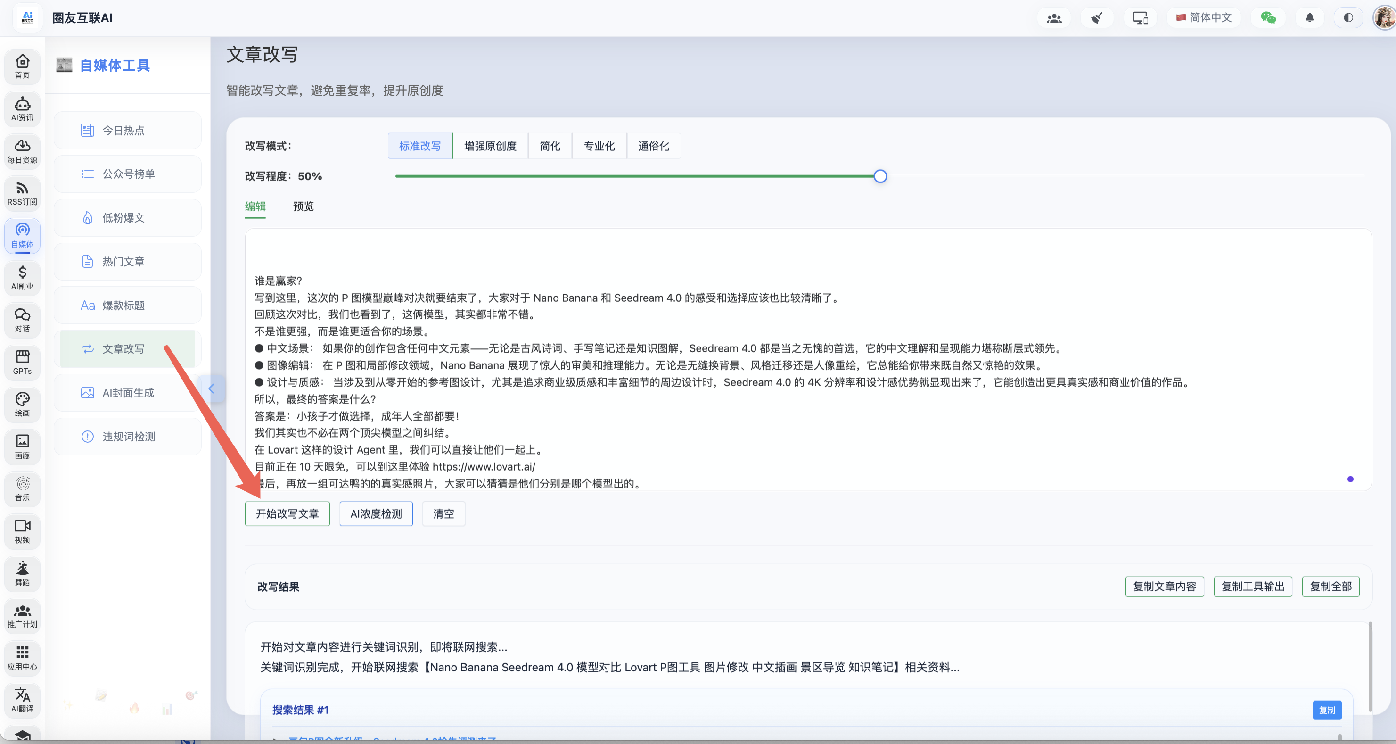Screen dimensions: 1396x744
Task: Open notifications bell icon
Action: pos(1309,18)
